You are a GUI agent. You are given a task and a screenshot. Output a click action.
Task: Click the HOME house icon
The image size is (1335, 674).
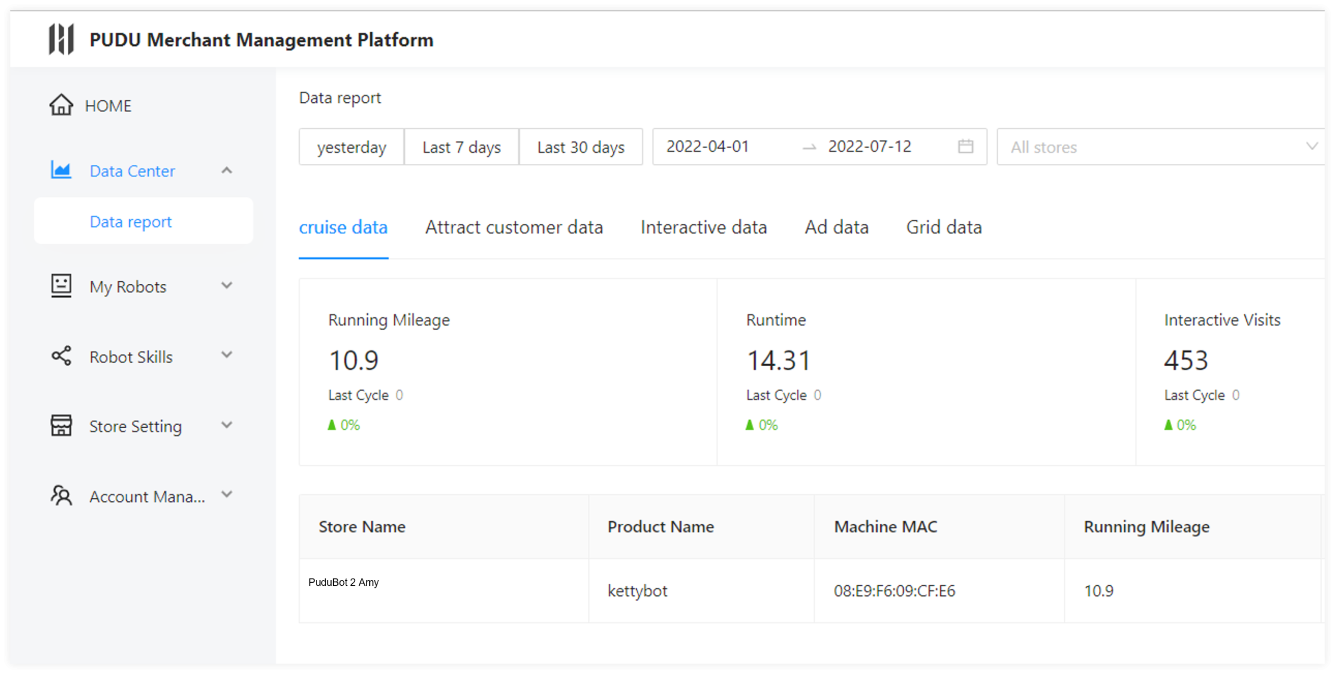tap(61, 105)
